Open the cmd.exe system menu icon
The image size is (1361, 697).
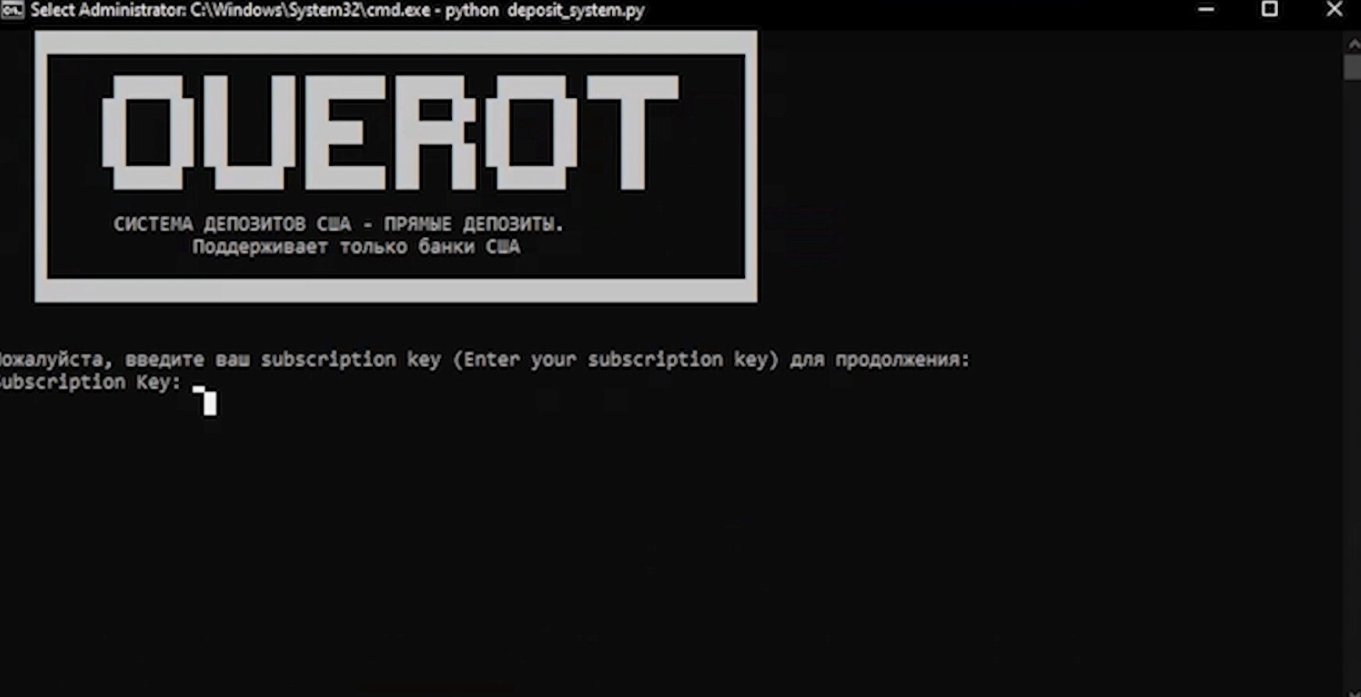12,10
